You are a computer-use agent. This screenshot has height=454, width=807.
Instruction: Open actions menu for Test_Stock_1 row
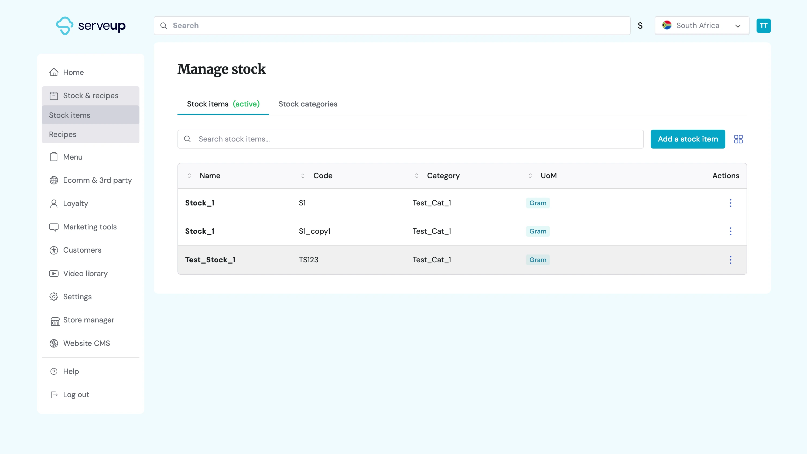730,260
